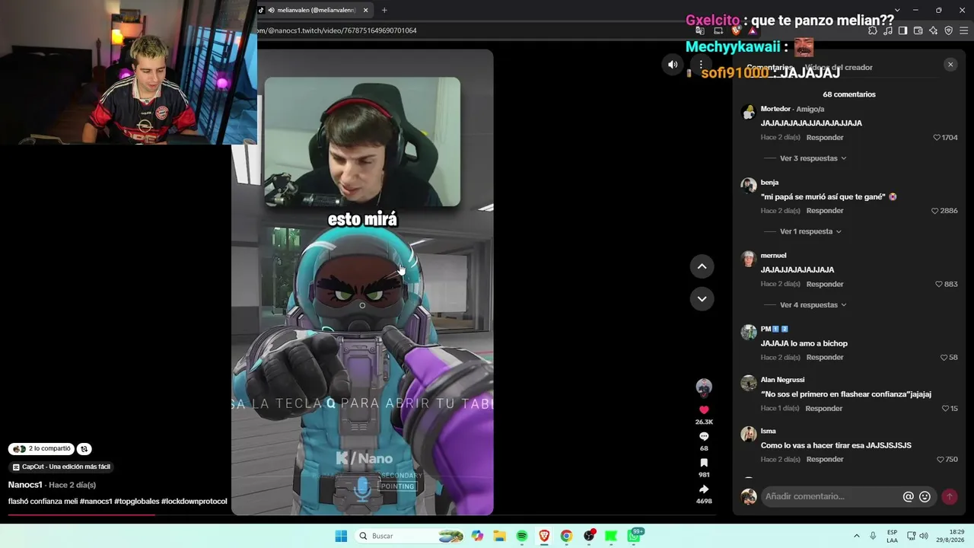
Task: Open the three-dot video options menu
Action: (701, 65)
